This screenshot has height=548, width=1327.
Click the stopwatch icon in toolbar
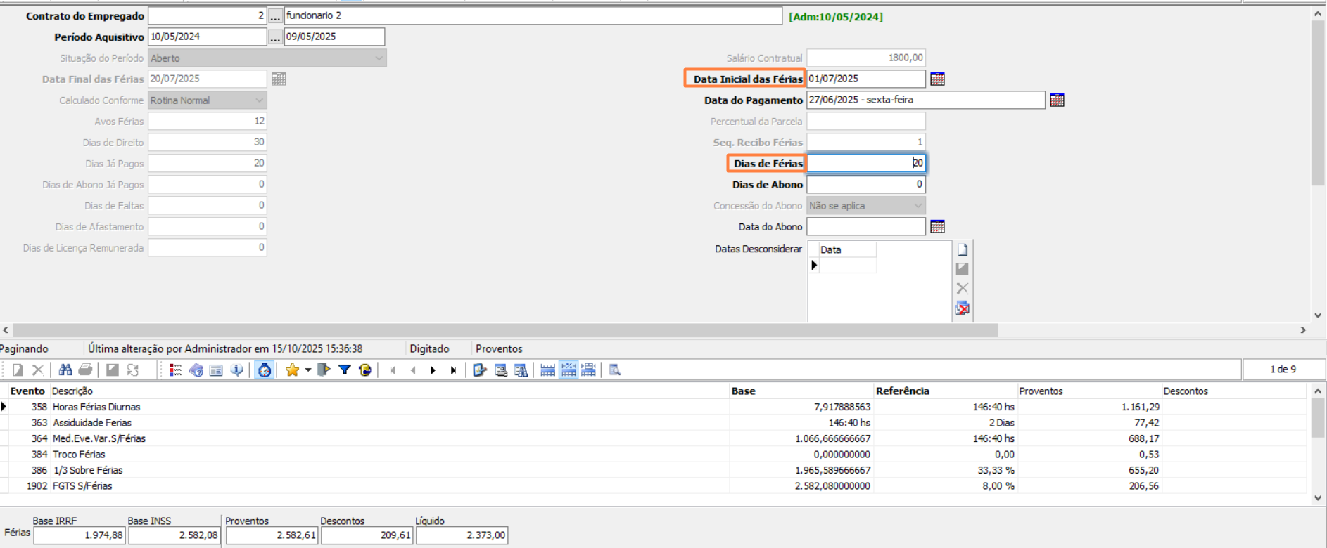tap(265, 370)
